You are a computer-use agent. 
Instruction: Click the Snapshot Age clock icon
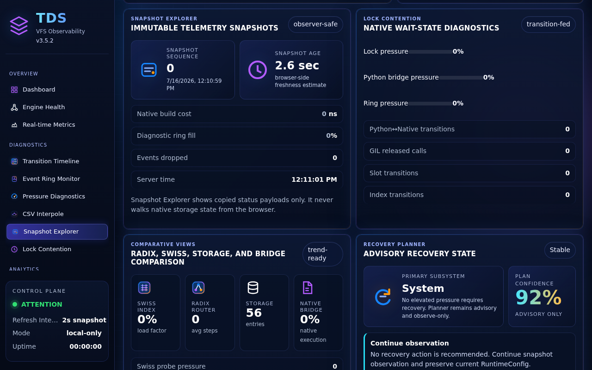pyautogui.click(x=258, y=70)
